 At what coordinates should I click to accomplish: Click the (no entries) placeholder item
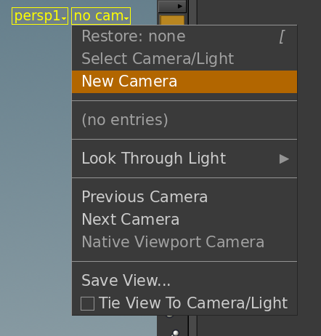coord(125,120)
